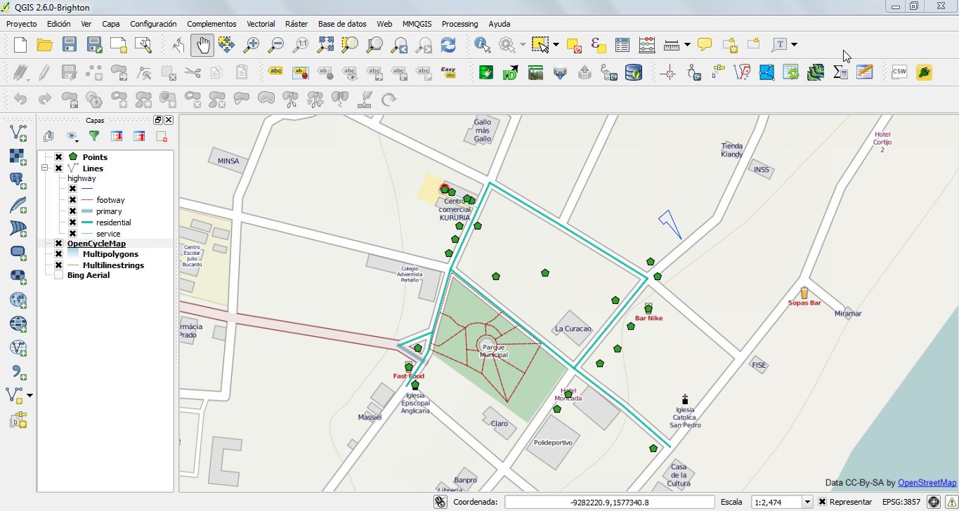This screenshot has height=511, width=959.
Task: Uncheck the service category checkbox
Action: click(72, 234)
